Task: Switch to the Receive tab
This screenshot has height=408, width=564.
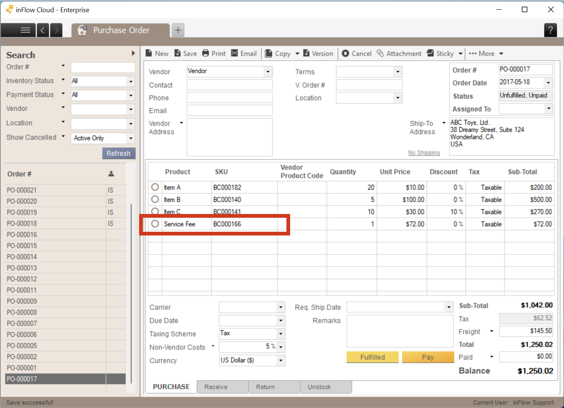Action: [222, 387]
